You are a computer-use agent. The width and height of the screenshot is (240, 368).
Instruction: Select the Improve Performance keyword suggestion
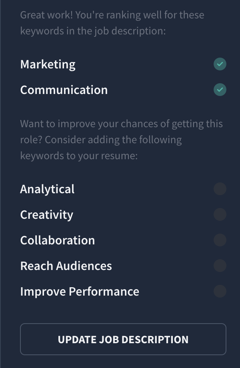(x=79, y=291)
